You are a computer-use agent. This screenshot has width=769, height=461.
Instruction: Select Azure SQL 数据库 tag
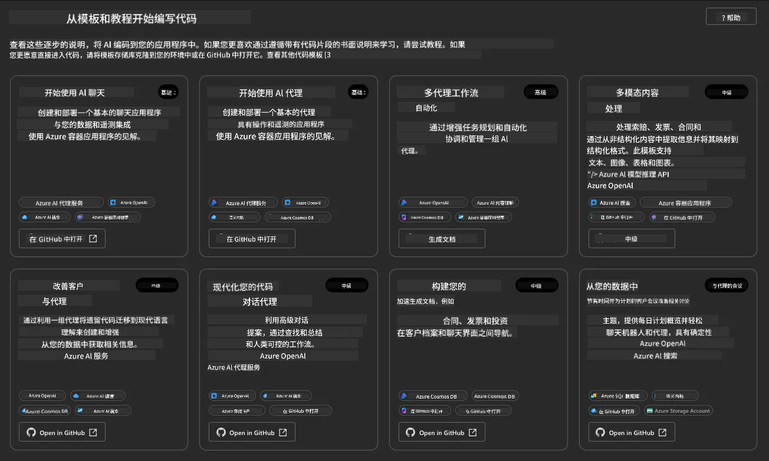pyautogui.click(x=618, y=396)
